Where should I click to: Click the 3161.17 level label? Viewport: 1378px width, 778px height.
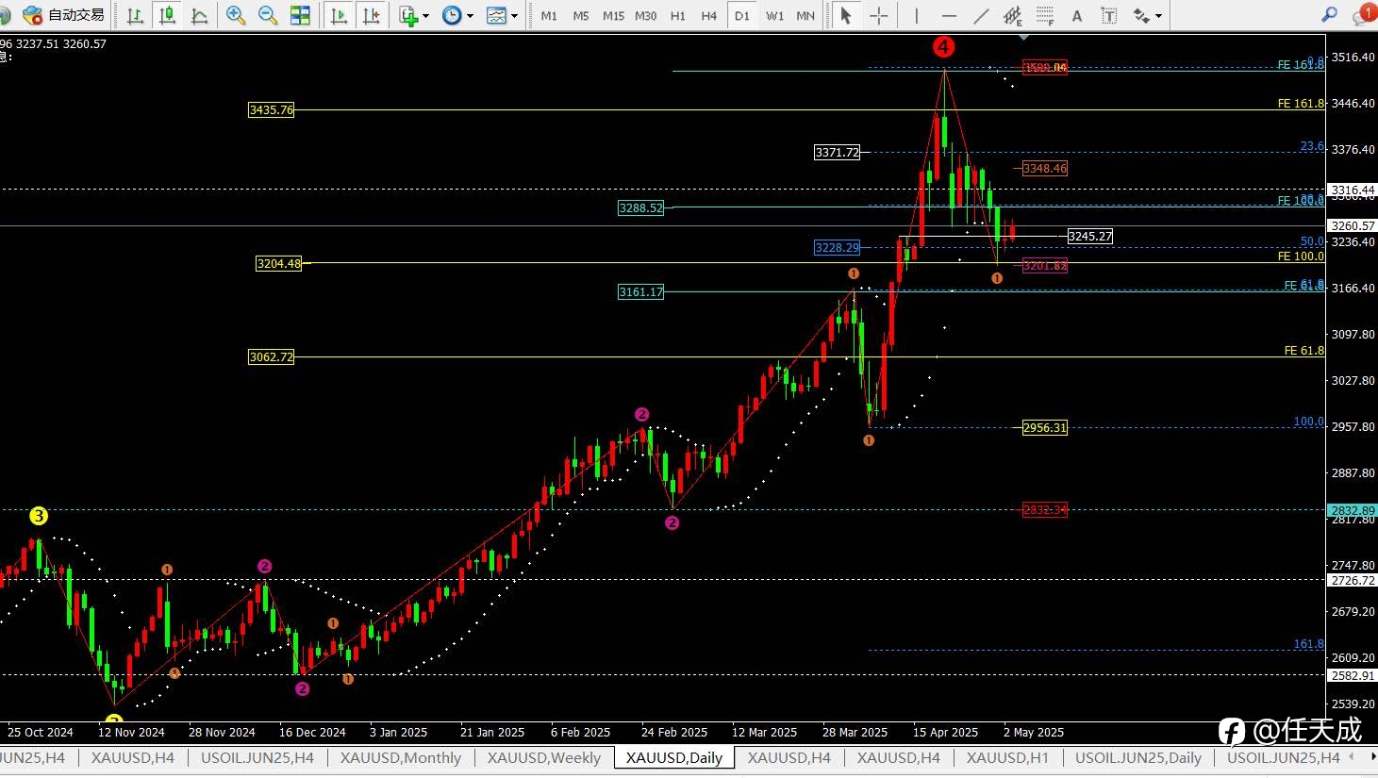tap(640, 292)
